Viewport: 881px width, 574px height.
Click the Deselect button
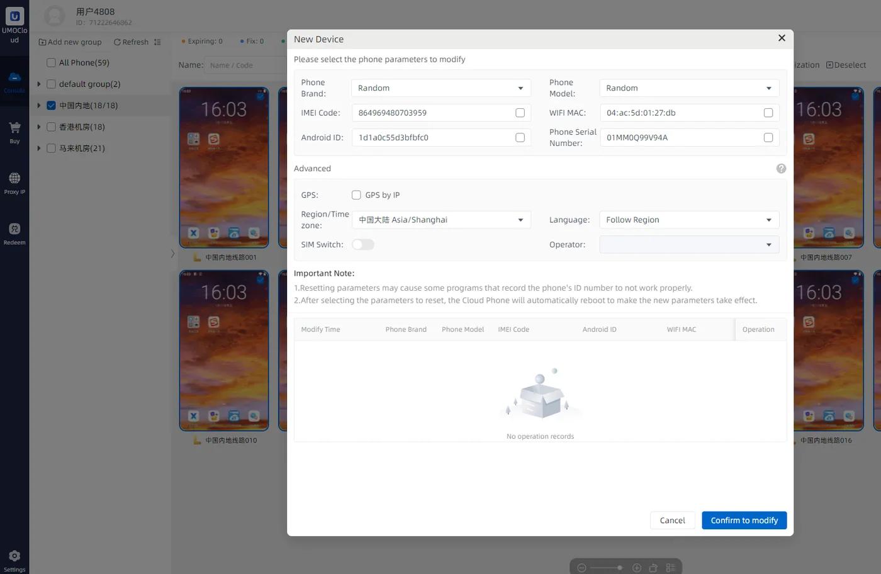click(846, 65)
